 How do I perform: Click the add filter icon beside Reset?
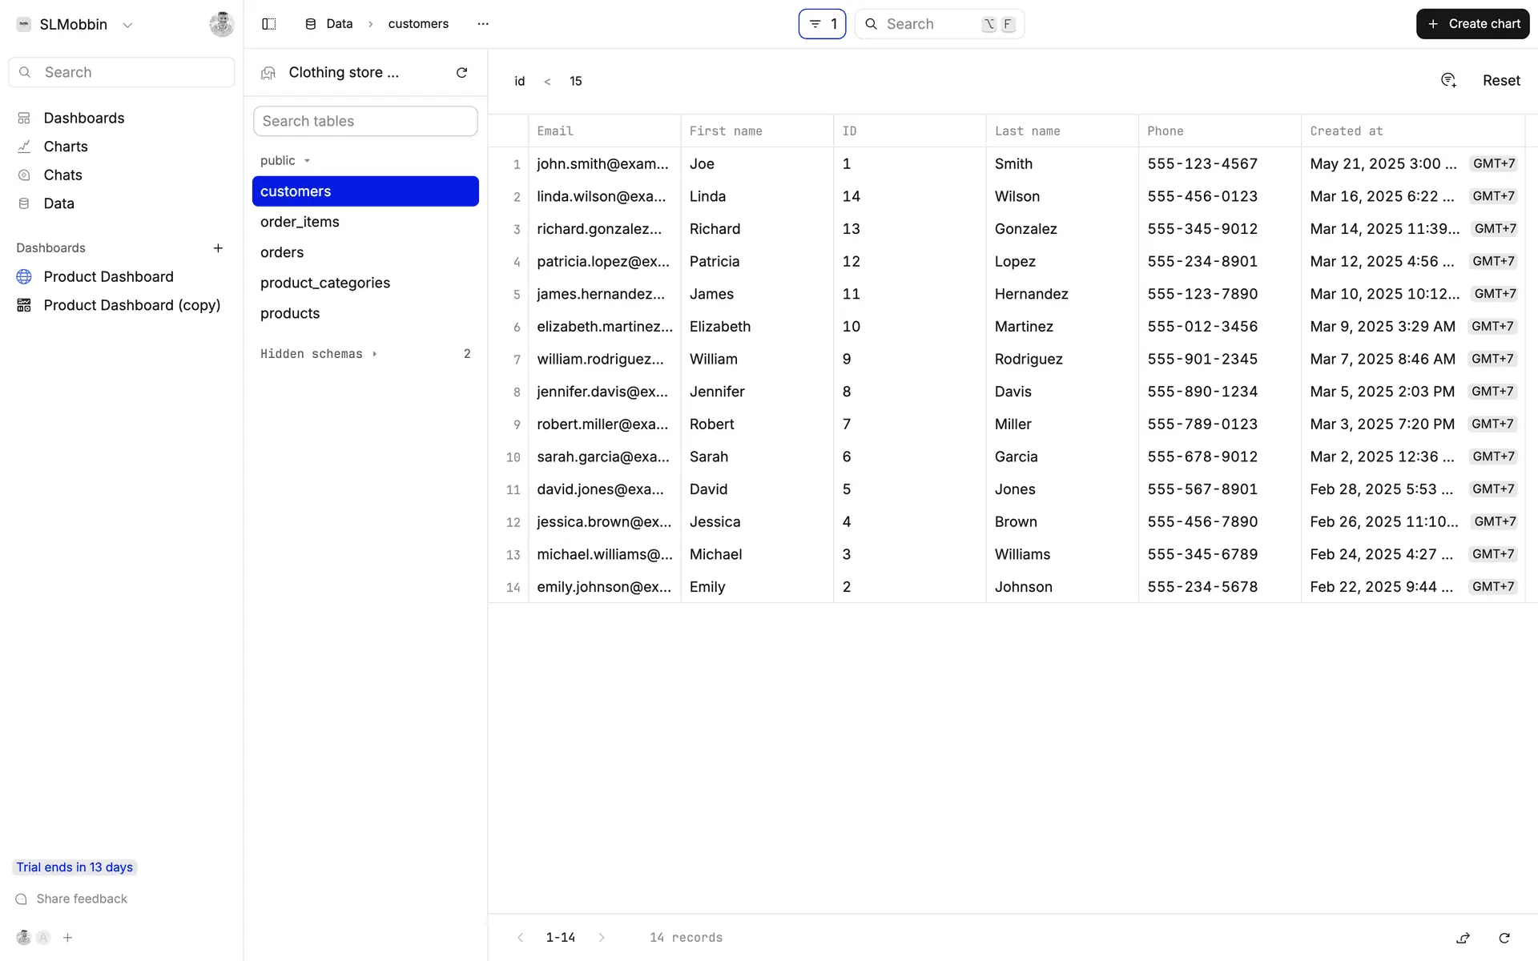[1448, 80]
